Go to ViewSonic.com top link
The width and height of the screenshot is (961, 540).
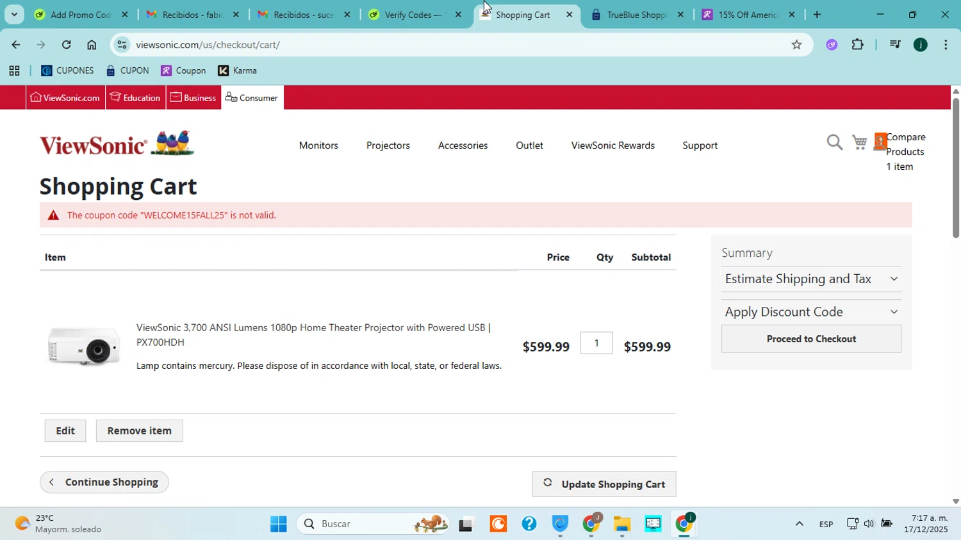[x=65, y=97]
